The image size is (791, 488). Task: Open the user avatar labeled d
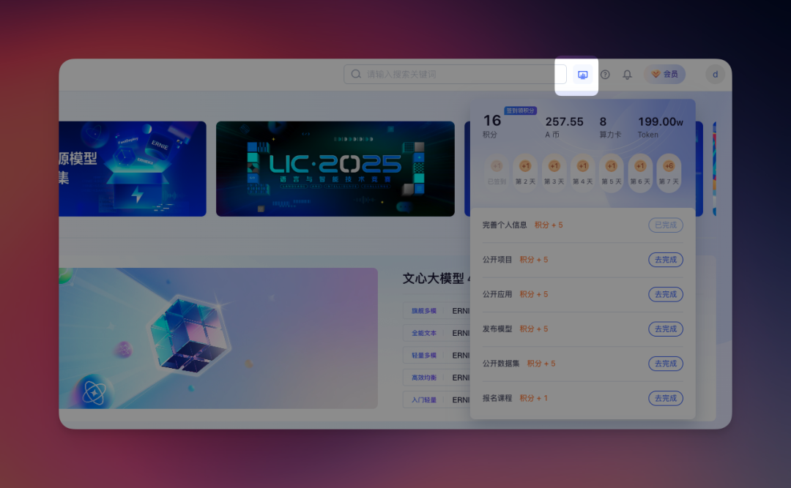pos(715,75)
